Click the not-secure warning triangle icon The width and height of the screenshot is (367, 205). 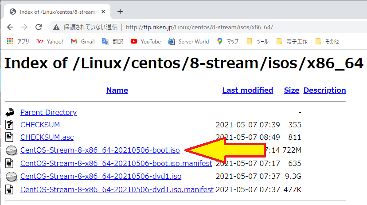coord(56,27)
